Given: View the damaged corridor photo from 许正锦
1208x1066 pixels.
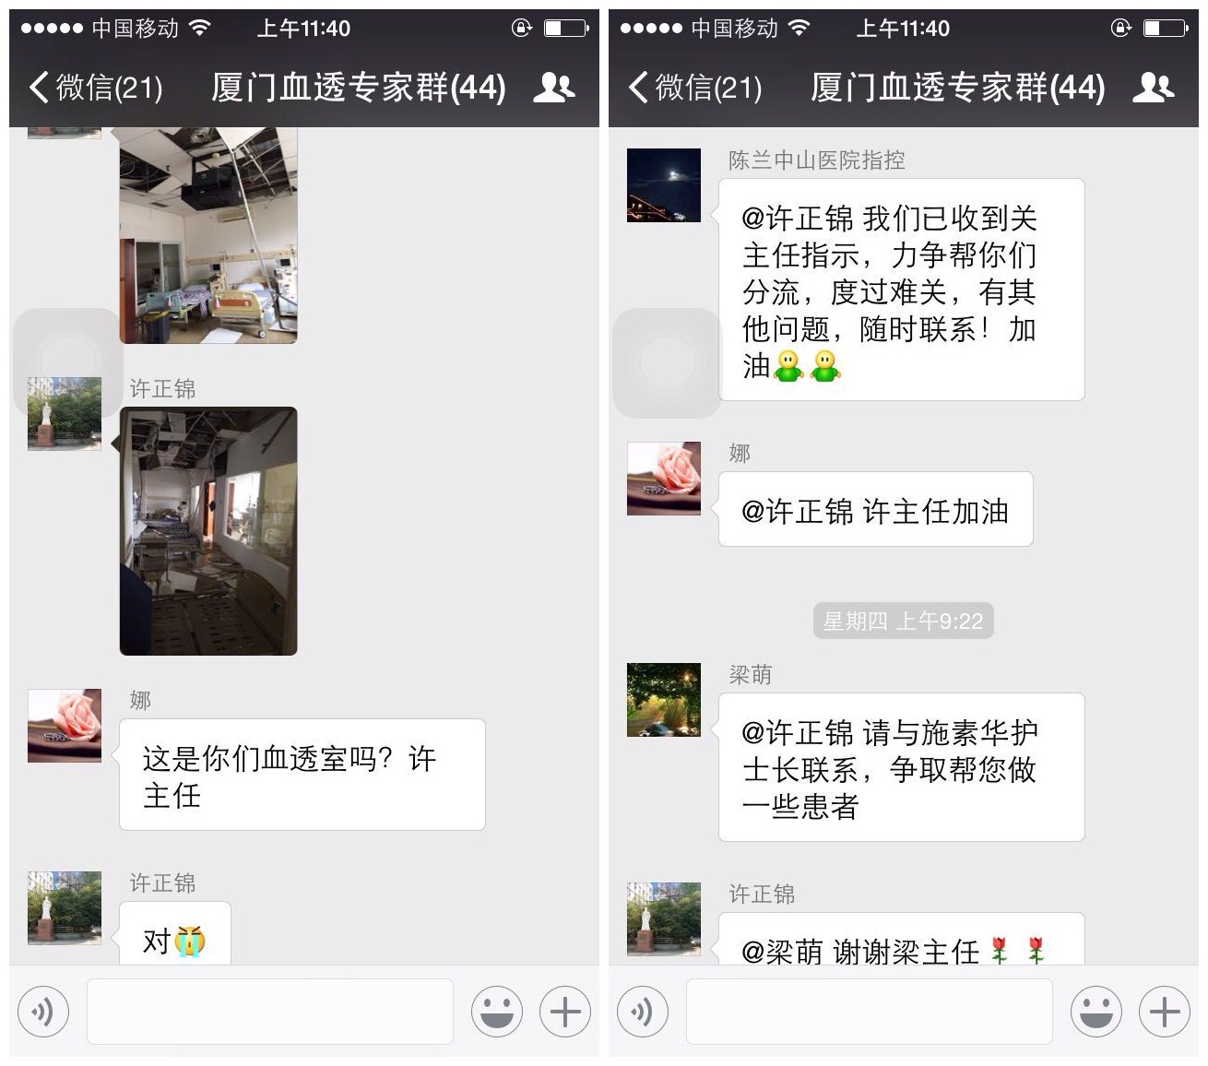Looking at the screenshot, I should click(x=208, y=531).
